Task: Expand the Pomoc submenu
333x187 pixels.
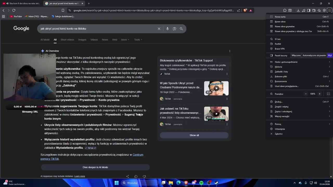Action: pos(300,124)
